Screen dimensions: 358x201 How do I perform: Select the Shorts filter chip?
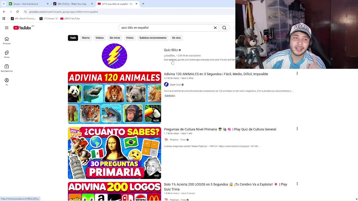[x=86, y=38]
